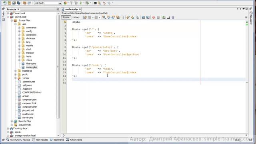Image resolution: width=256 pixels, height=144 pixels.
Task: Clean and build project icon
Action: [x=76, y=3]
